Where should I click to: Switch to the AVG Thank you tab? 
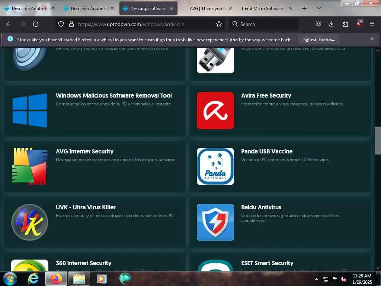coord(208,9)
